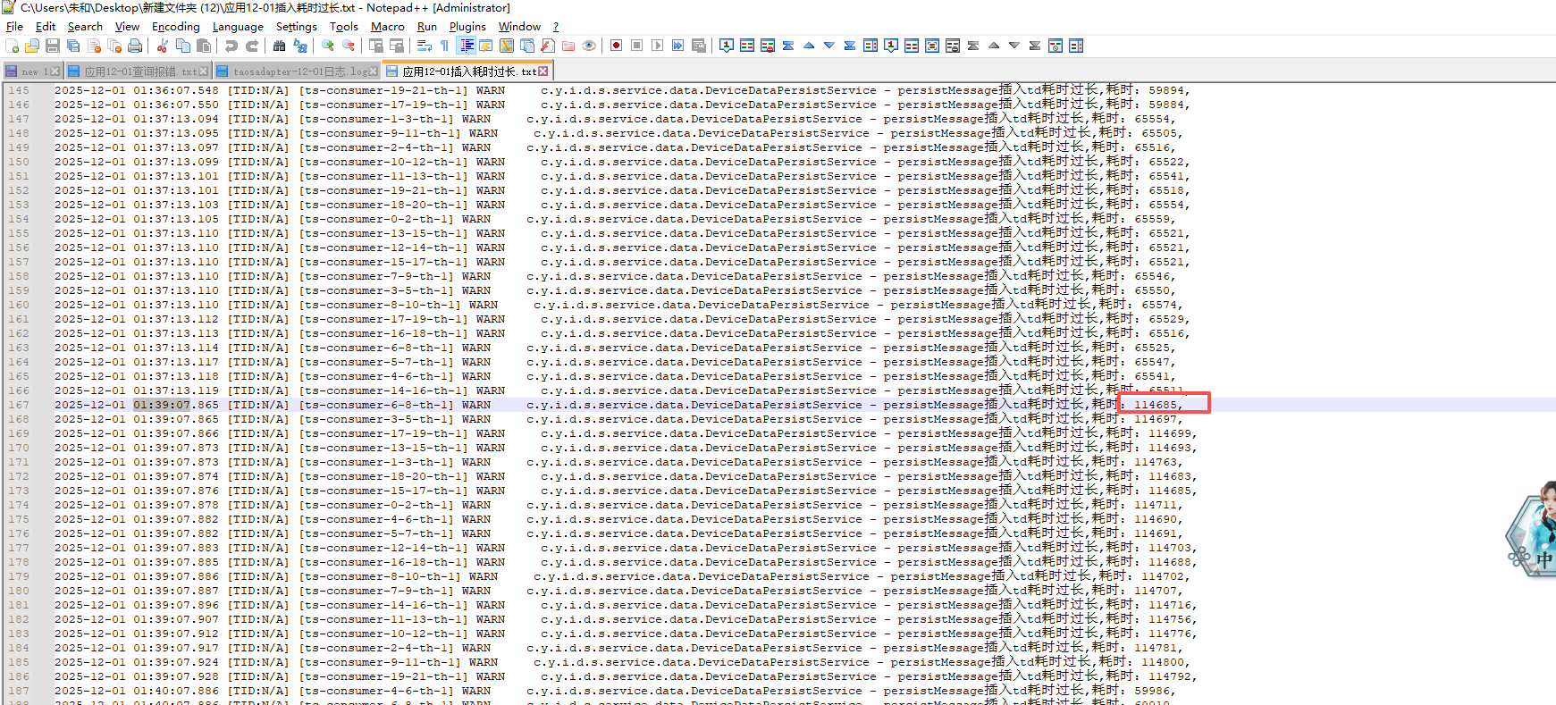Viewport: 1556px width, 705px height.
Task: Click the 中 input method indicator
Action: (x=1543, y=559)
